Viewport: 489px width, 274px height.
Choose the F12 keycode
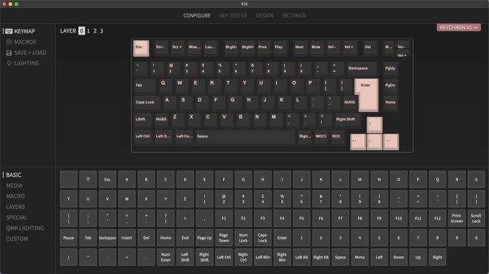pos(437,218)
